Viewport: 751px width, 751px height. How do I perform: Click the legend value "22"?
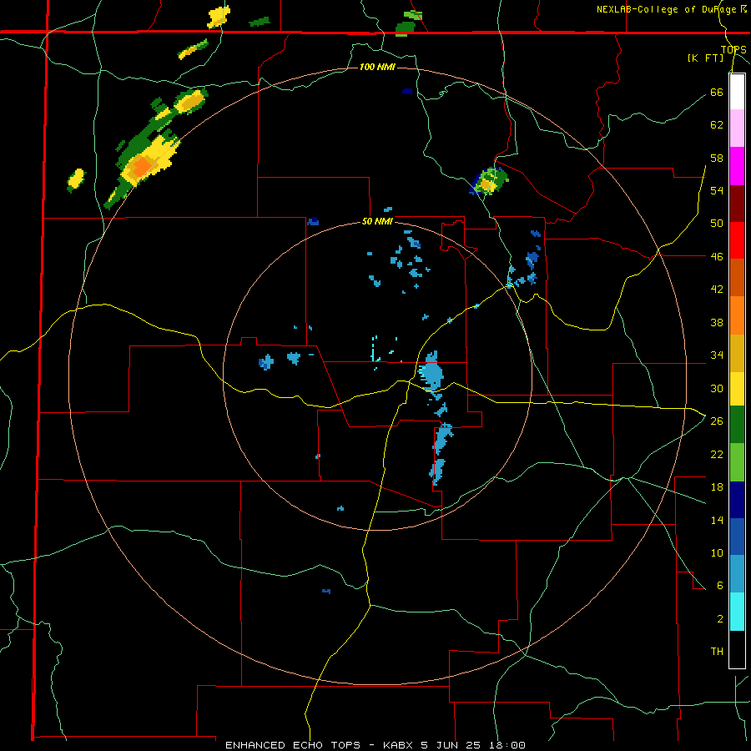point(717,454)
